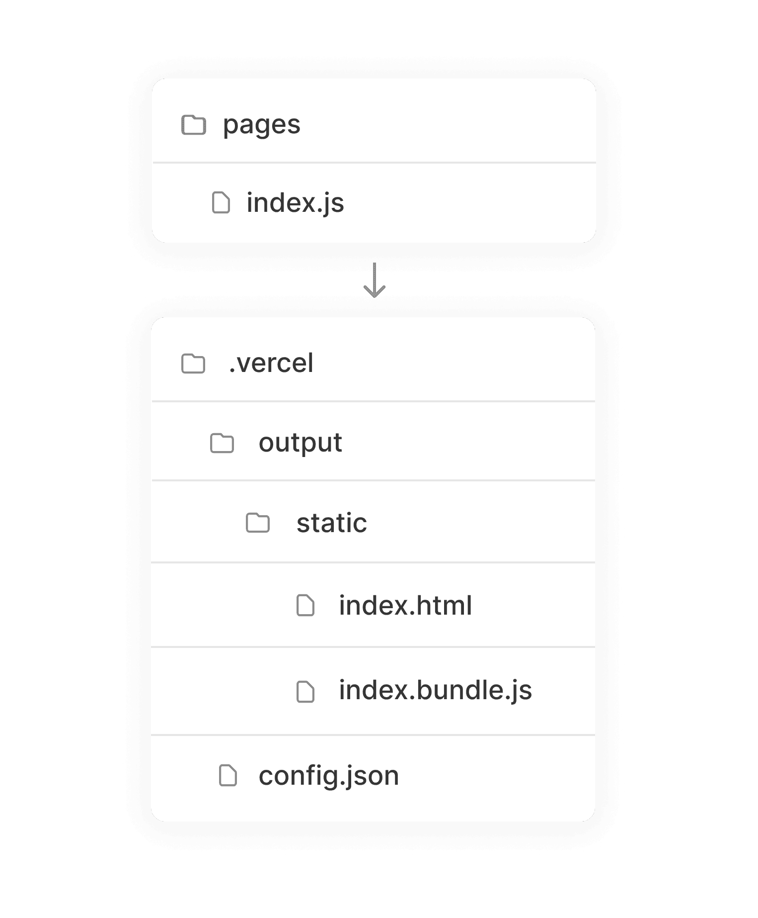The image size is (758, 918).
Task: Click empty space in the config.json row
Action: tap(497, 776)
